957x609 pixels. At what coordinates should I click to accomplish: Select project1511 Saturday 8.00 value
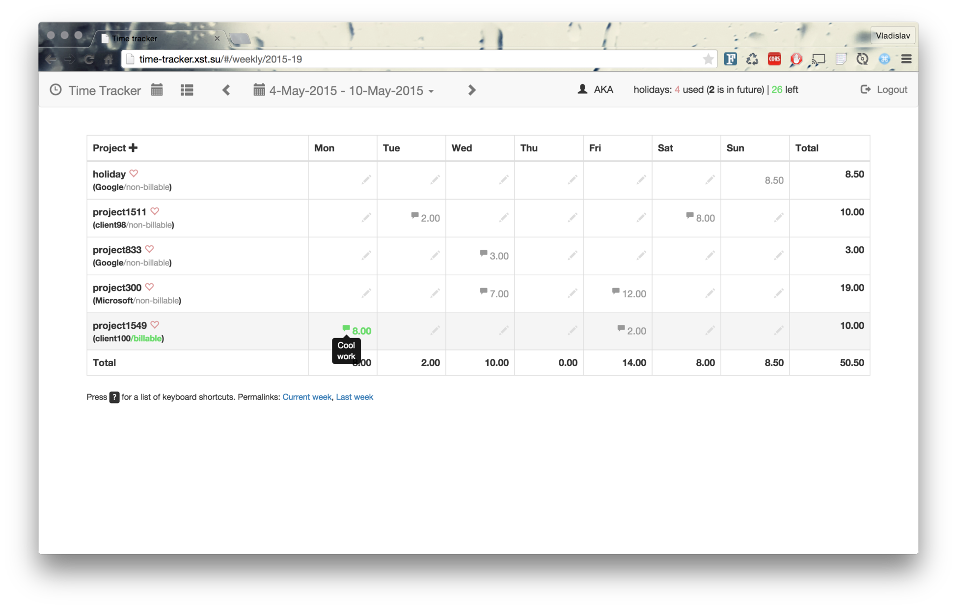(705, 218)
